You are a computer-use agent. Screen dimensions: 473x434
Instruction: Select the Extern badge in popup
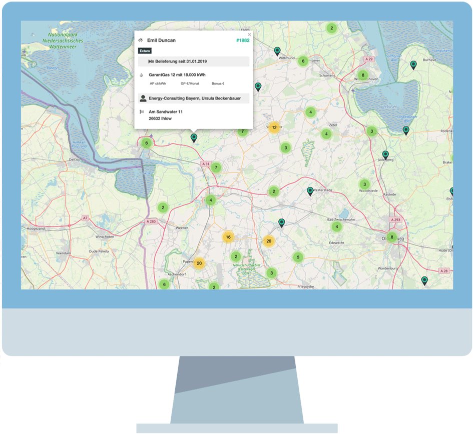coord(145,51)
